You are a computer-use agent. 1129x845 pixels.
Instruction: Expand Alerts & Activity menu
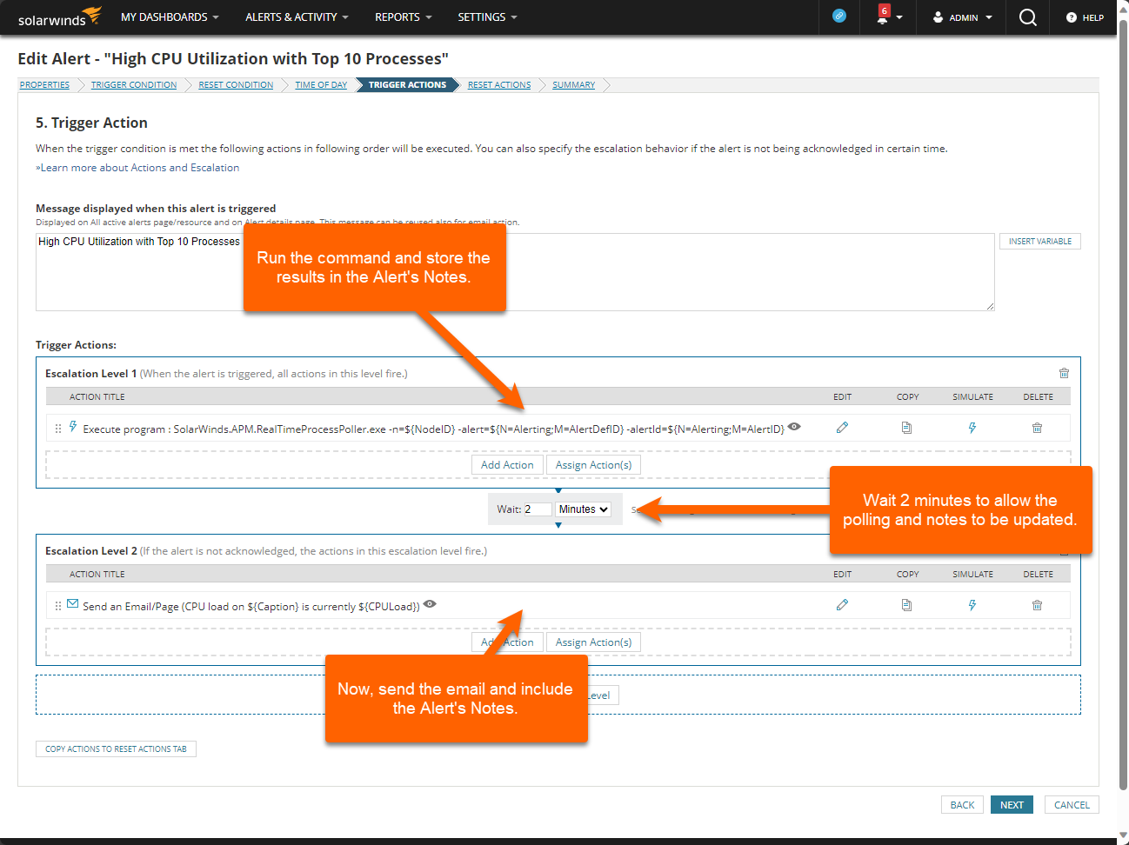[x=297, y=17]
